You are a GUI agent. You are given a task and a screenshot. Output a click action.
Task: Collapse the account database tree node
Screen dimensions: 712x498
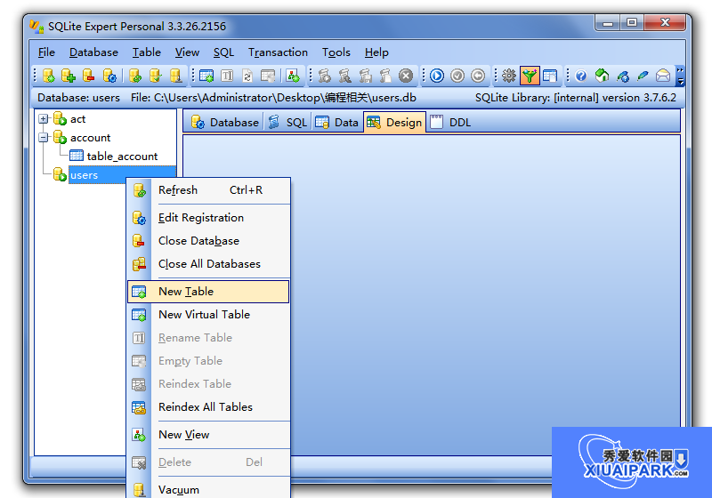pos(43,138)
